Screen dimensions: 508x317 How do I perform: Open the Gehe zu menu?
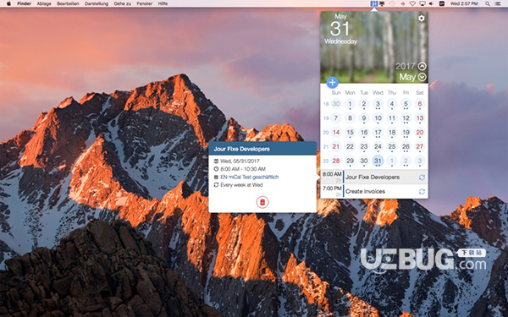[123, 3]
